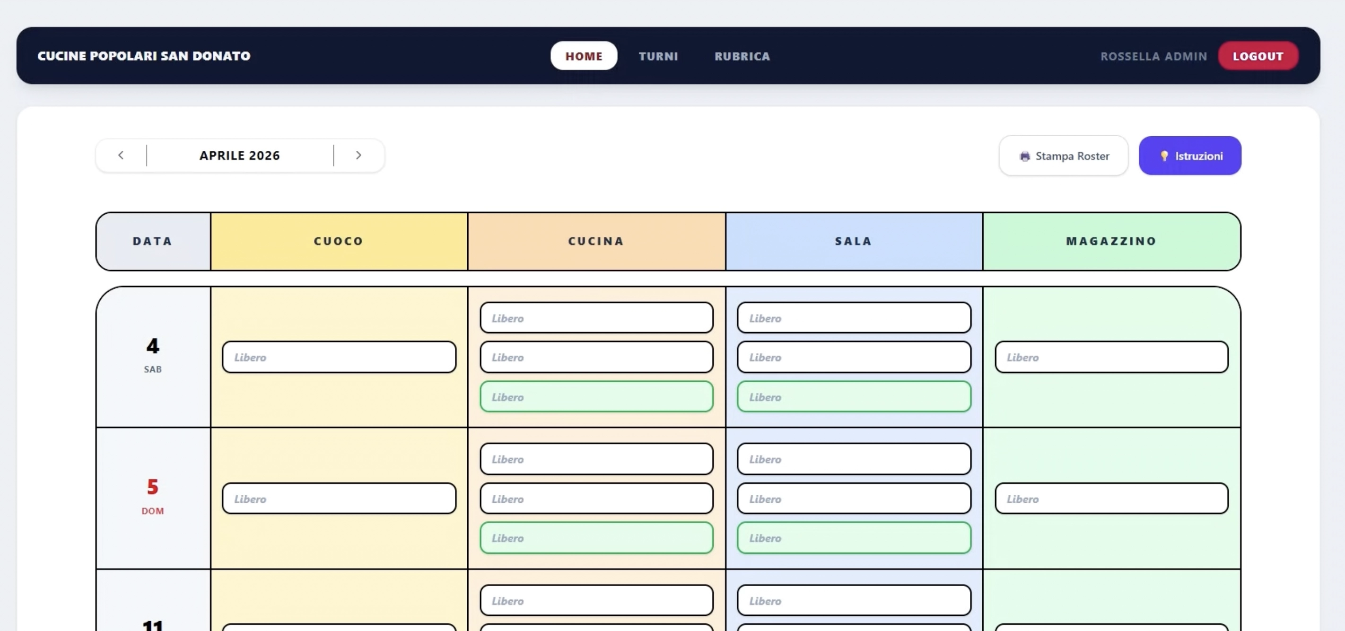Go to the previous month with the left chevron

pos(121,155)
